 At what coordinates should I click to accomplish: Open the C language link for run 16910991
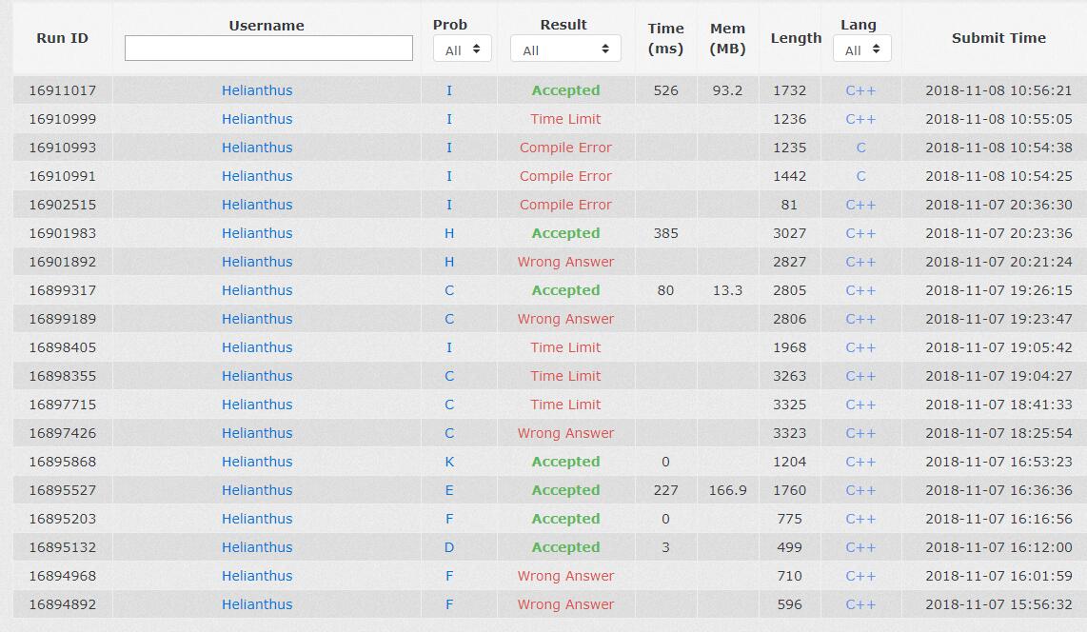pos(860,176)
